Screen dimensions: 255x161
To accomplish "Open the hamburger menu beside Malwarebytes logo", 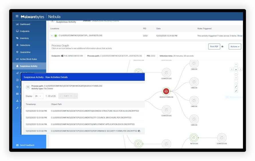I will (x=17, y=16).
